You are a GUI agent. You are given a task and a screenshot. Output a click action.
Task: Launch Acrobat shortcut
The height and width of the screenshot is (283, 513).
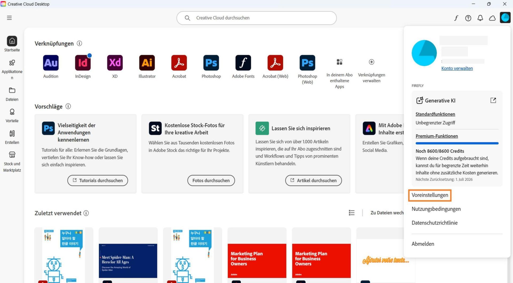[x=179, y=63]
